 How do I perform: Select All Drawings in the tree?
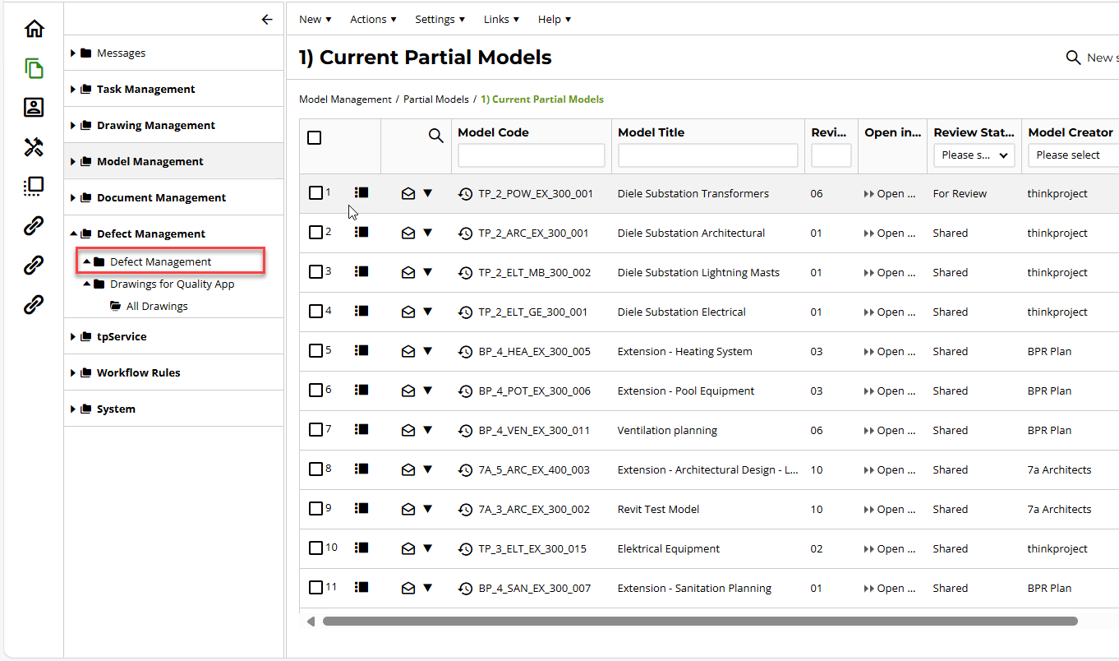[157, 306]
